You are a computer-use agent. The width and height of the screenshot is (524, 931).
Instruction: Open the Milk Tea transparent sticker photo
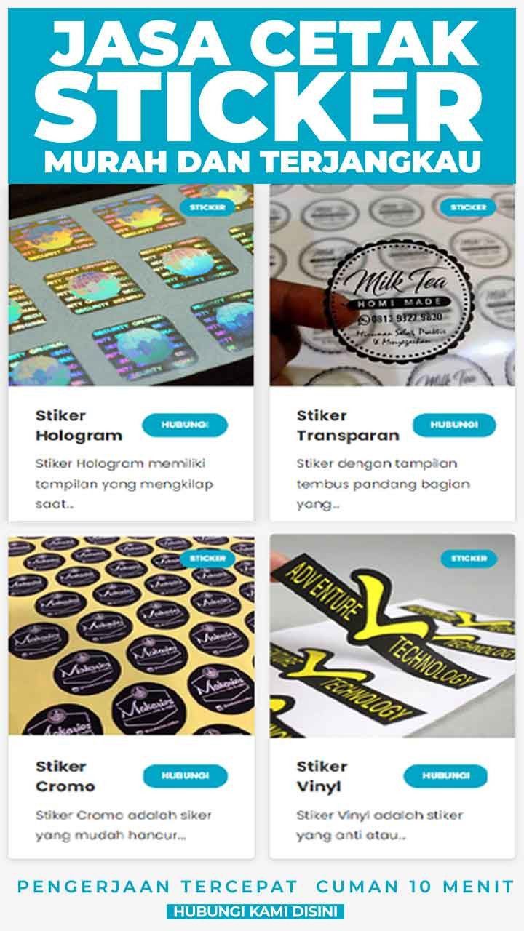(x=392, y=285)
